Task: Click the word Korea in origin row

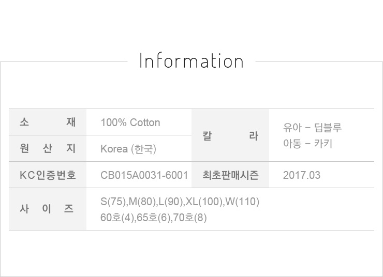Action: 114,149
